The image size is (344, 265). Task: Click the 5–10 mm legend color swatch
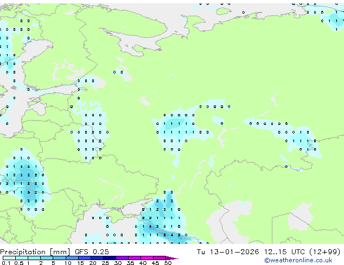coord(59,258)
